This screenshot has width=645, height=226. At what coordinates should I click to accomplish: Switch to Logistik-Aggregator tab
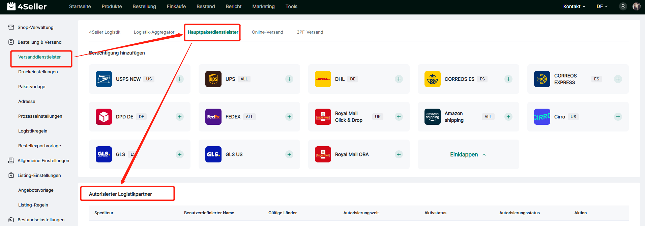point(154,32)
